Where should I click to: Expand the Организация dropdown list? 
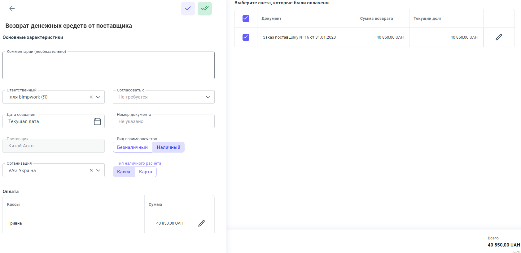tap(98, 170)
